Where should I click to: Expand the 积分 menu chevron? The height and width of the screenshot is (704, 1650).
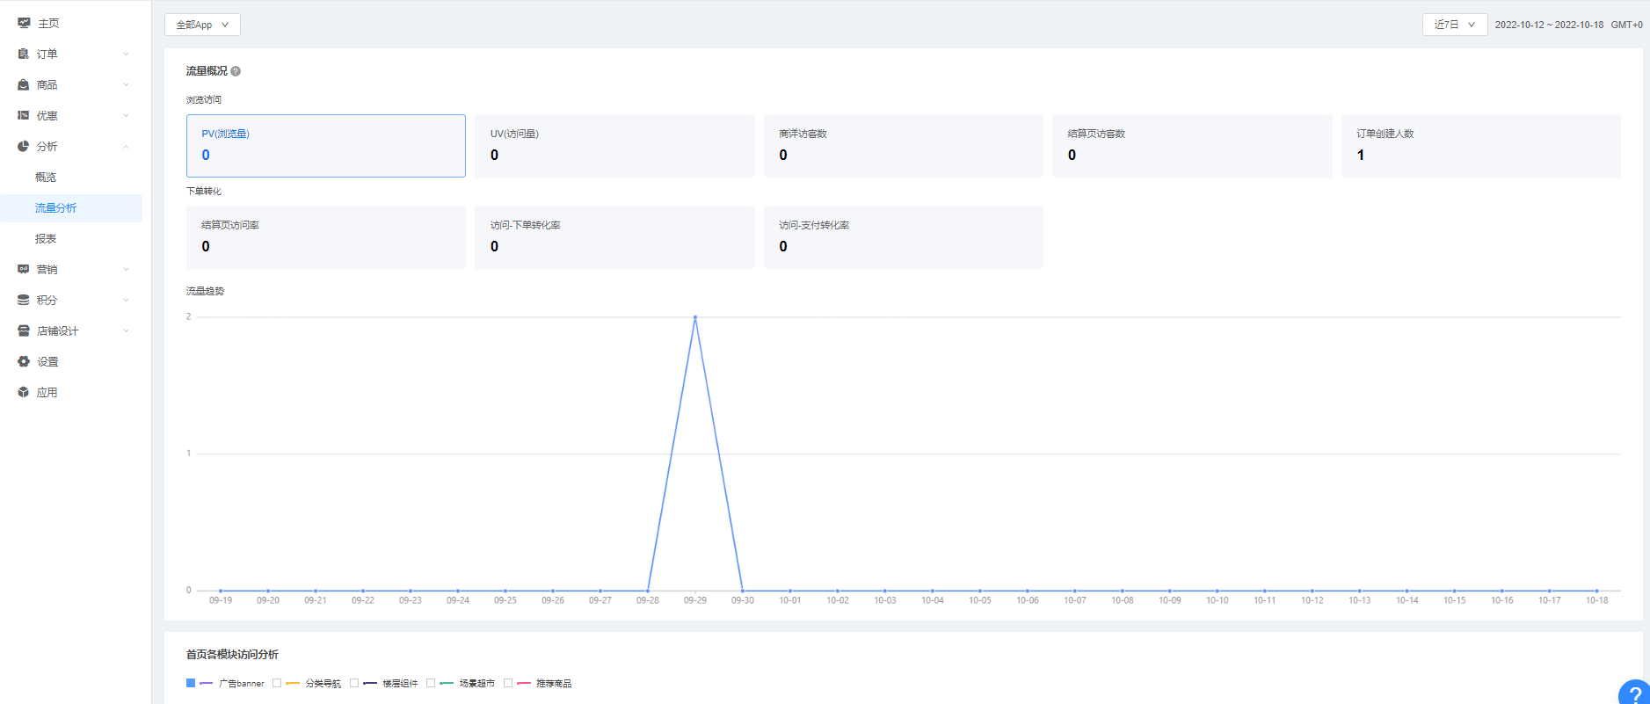point(126,301)
